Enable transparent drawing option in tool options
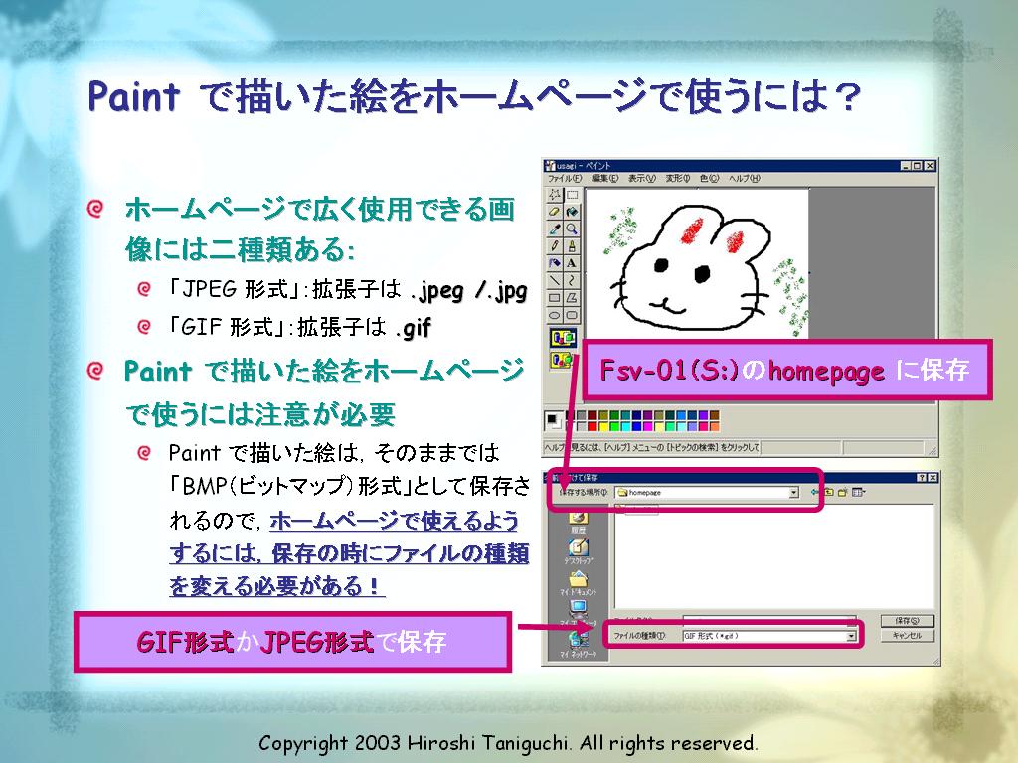 click(563, 360)
